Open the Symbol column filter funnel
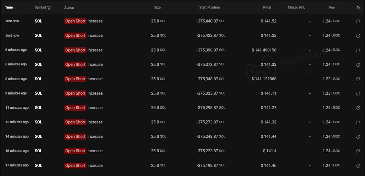 [49, 8]
